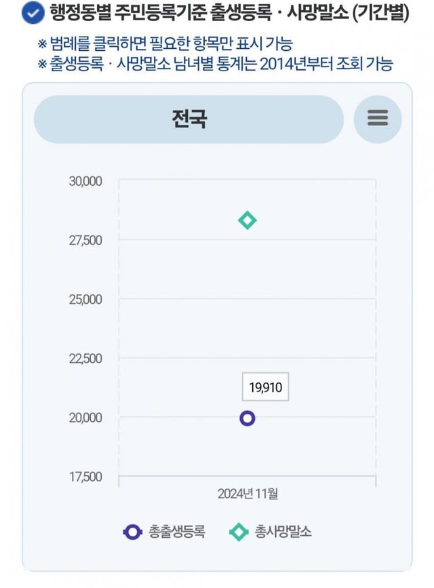This screenshot has height=588, width=434.
Task: Click the 20,000 y-axis label
Action: pyautogui.click(x=85, y=417)
